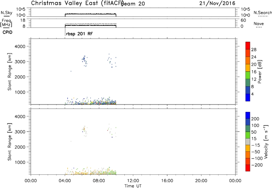Click the '08:00' time axis tick label
272x188 pixels.
[99, 181]
